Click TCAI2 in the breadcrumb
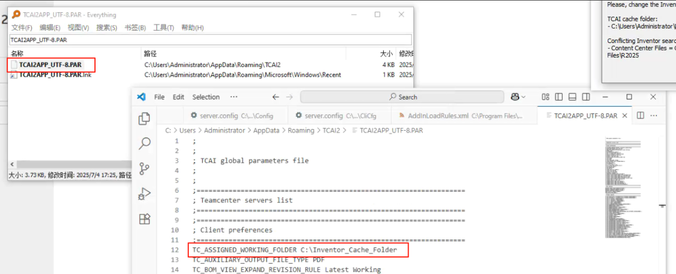The image size is (676, 274). [x=331, y=130]
